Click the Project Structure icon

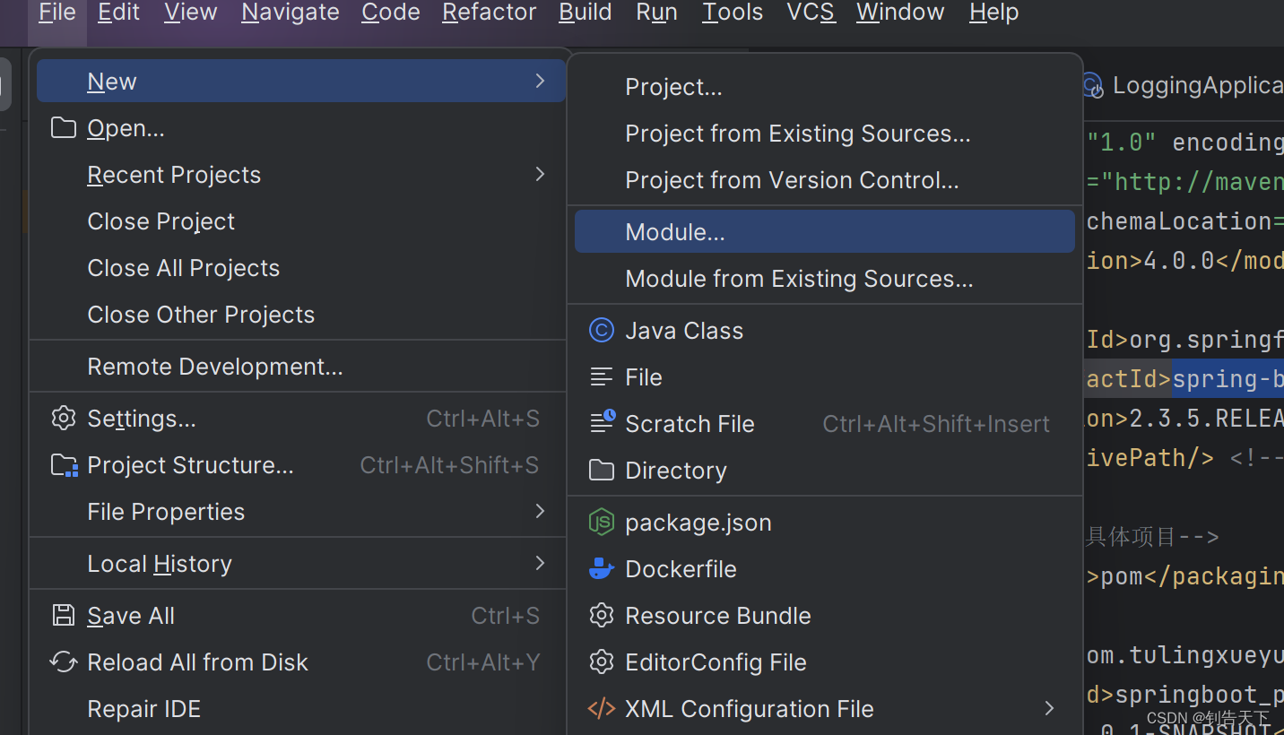click(64, 465)
